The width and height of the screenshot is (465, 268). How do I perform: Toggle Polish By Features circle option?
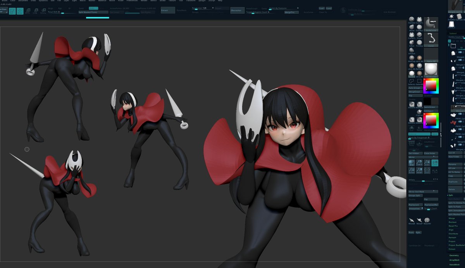pos(298,8)
